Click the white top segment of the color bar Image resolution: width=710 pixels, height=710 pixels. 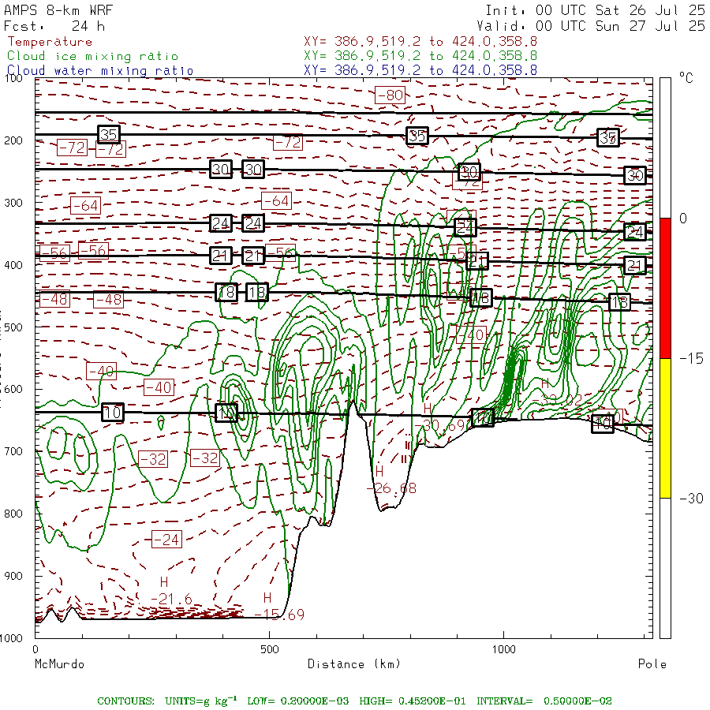coord(665,148)
